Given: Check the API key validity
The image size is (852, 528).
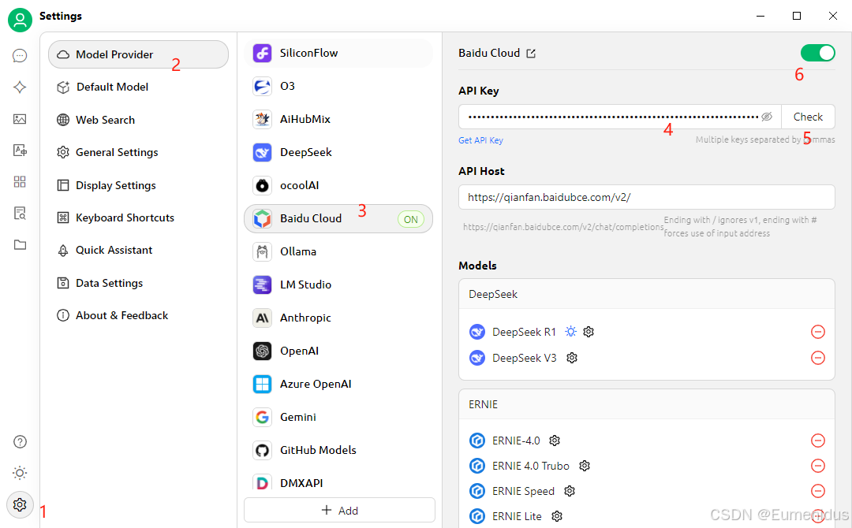Looking at the screenshot, I should point(808,117).
